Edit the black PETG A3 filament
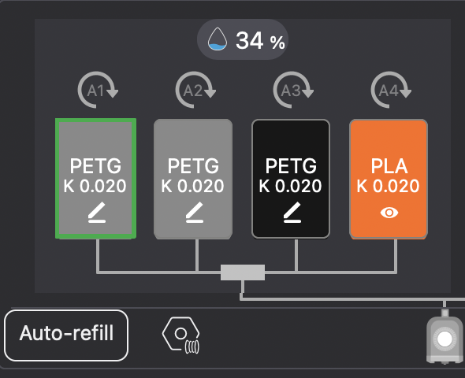The height and width of the screenshot is (378, 465). click(x=292, y=212)
